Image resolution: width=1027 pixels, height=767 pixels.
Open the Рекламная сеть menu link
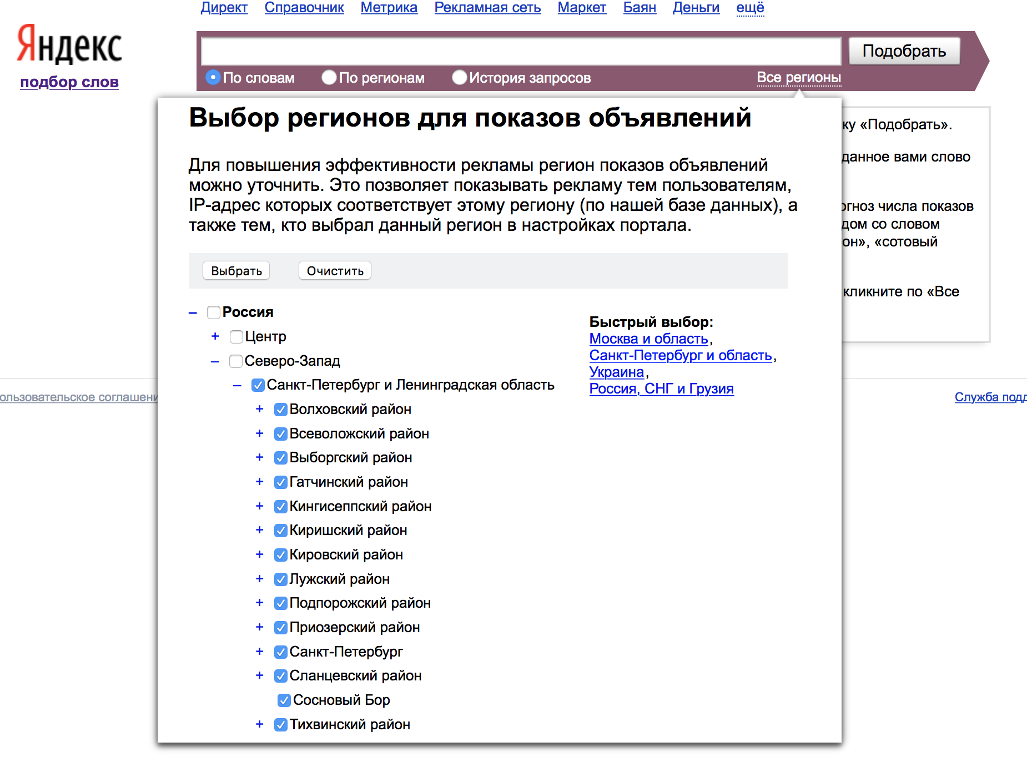tap(487, 8)
